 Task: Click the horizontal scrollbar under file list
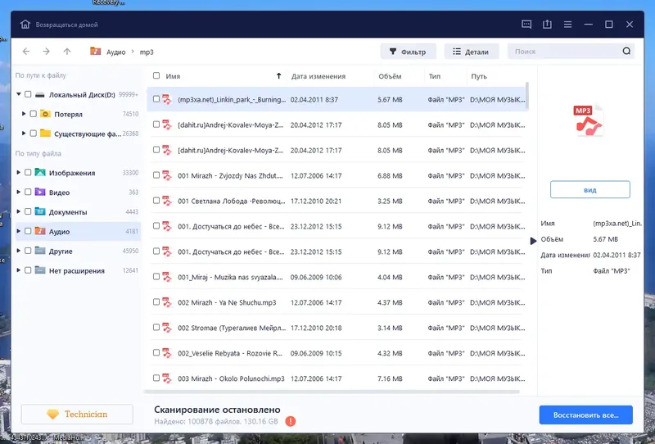(x=332, y=392)
